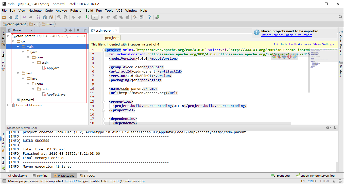The image size is (344, 184).
Task: Close the csdn-parent editor tab
Action: (116, 31)
